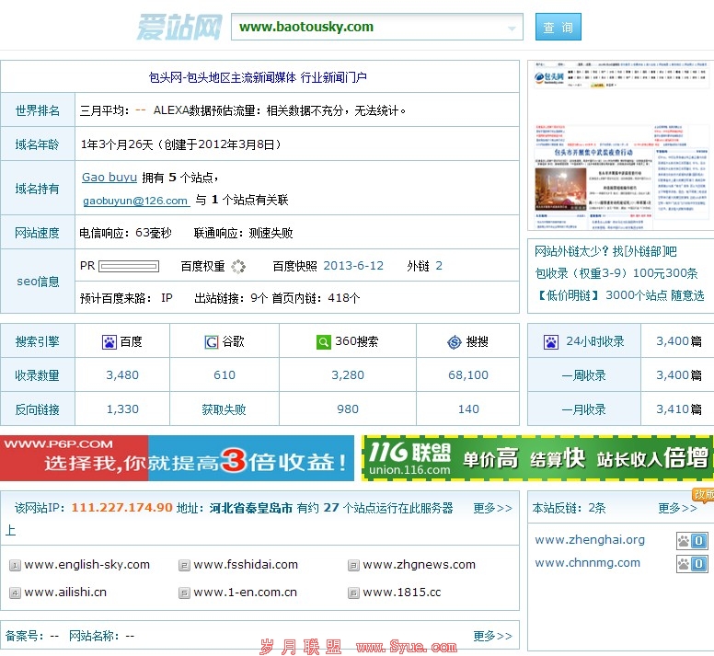
Task: Click the 一月收录 value 3,410
Action: 672,409
